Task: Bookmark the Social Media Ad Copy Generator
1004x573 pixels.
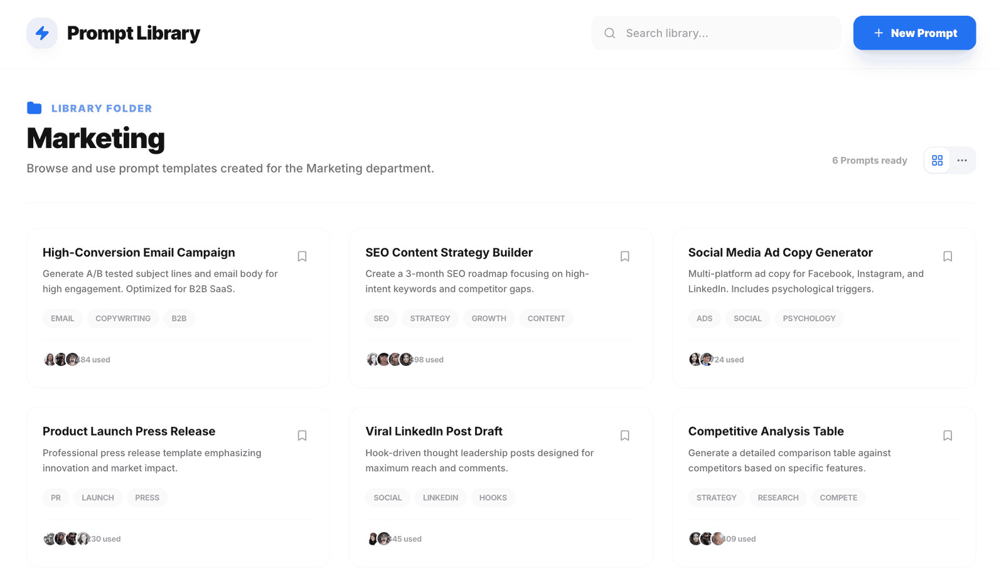Action: (948, 256)
